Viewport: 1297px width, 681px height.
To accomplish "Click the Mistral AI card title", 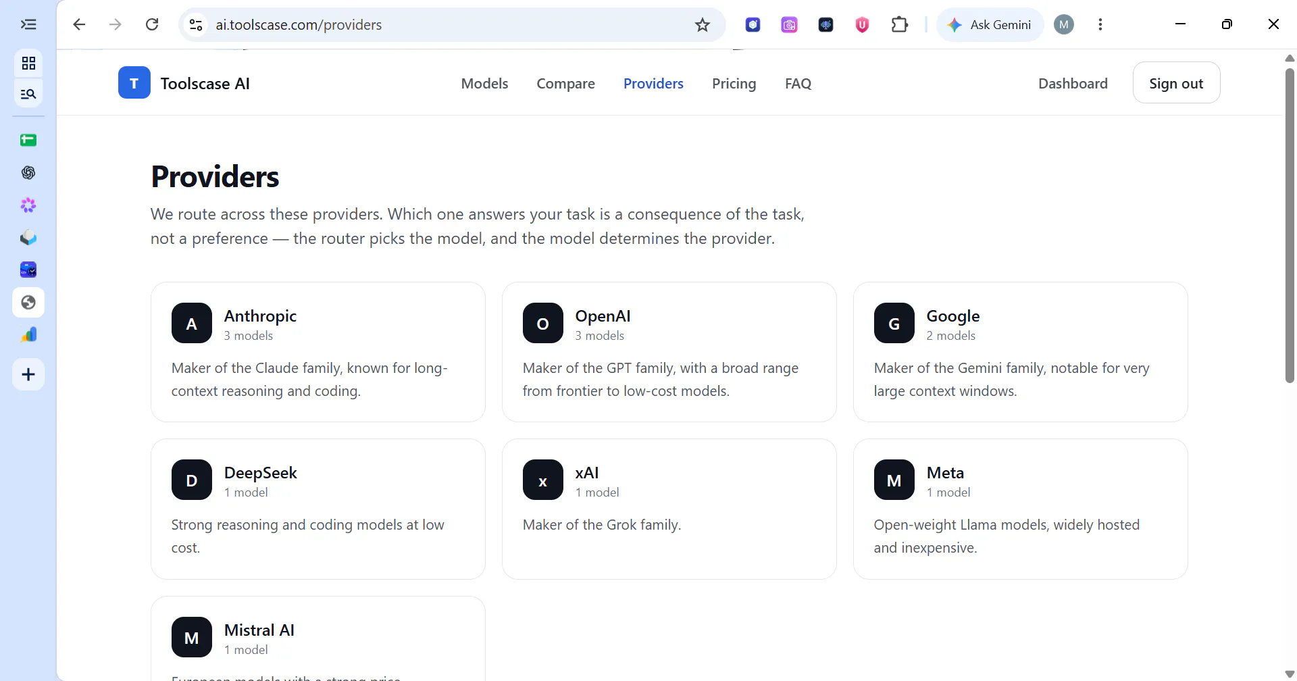I will 259,630.
